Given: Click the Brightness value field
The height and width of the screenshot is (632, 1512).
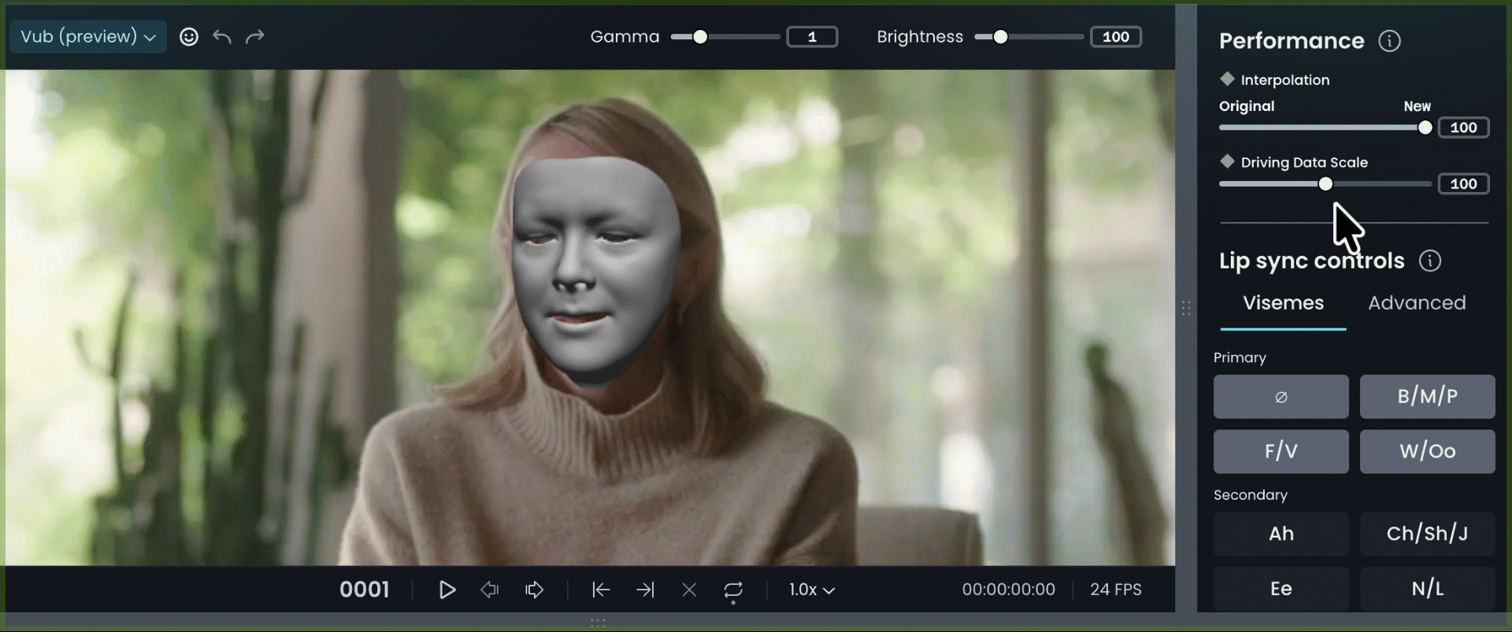Looking at the screenshot, I should pyautogui.click(x=1116, y=37).
